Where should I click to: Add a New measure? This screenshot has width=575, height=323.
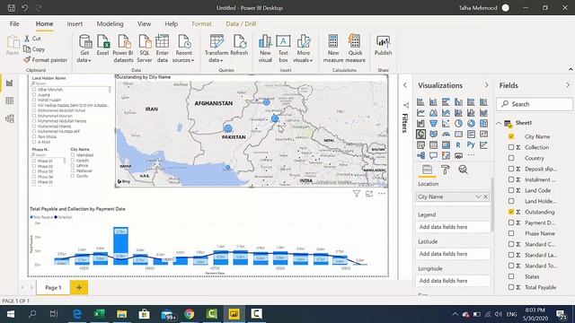pyautogui.click(x=333, y=48)
